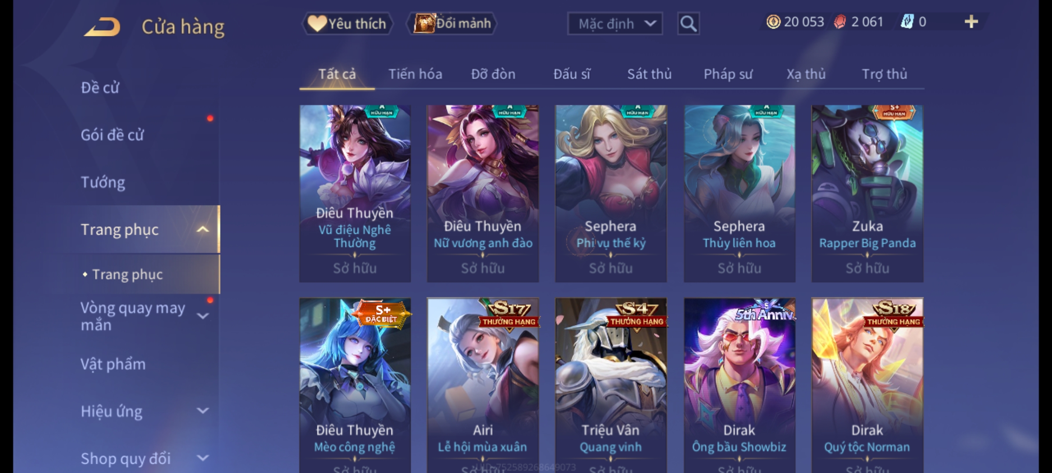Select Sephera Thủy liên hoa skin card

[x=739, y=193]
